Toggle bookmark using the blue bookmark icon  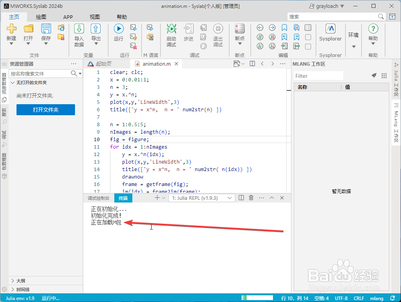coord(284,28)
